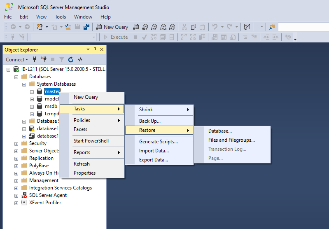Open the View menu
Image resolution: width=329 pixels, height=229 pixels.
[41, 17]
